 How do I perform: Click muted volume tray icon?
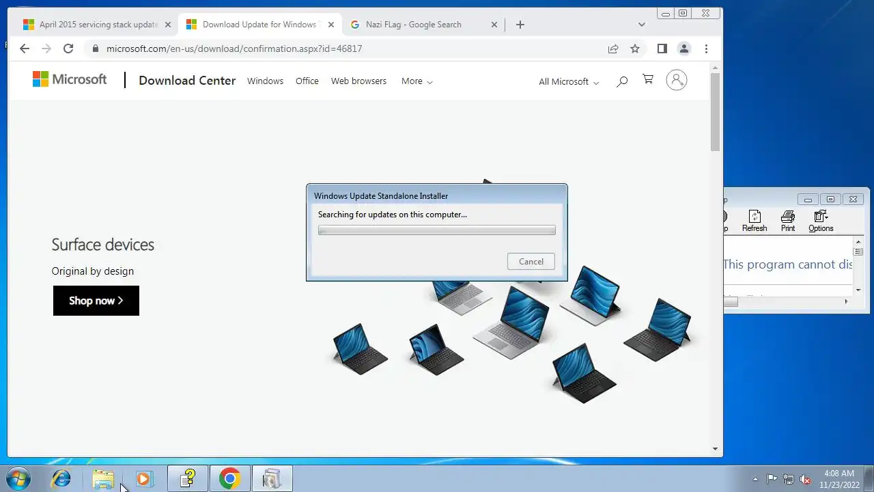click(x=805, y=479)
